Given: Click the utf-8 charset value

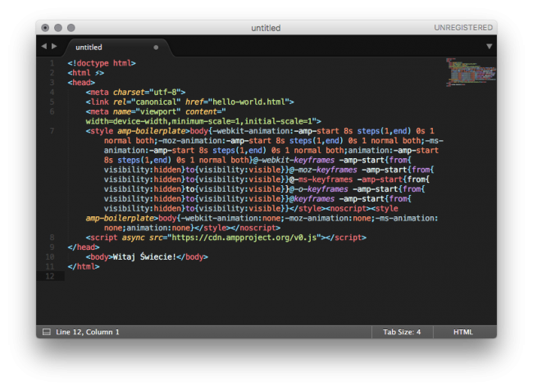Looking at the screenshot, I should (x=165, y=92).
